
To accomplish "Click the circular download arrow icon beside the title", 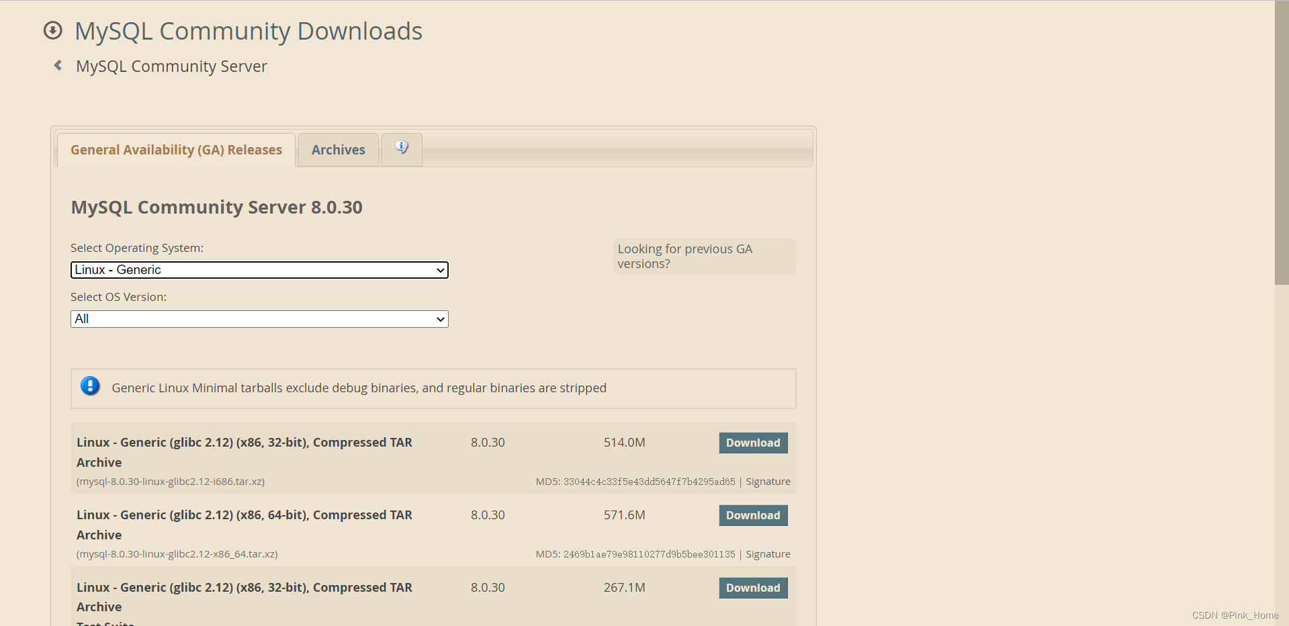I will tap(52, 30).
